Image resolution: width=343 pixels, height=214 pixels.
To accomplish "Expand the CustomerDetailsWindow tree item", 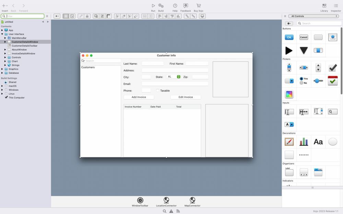I will pyautogui.click(x=5, y=42).
